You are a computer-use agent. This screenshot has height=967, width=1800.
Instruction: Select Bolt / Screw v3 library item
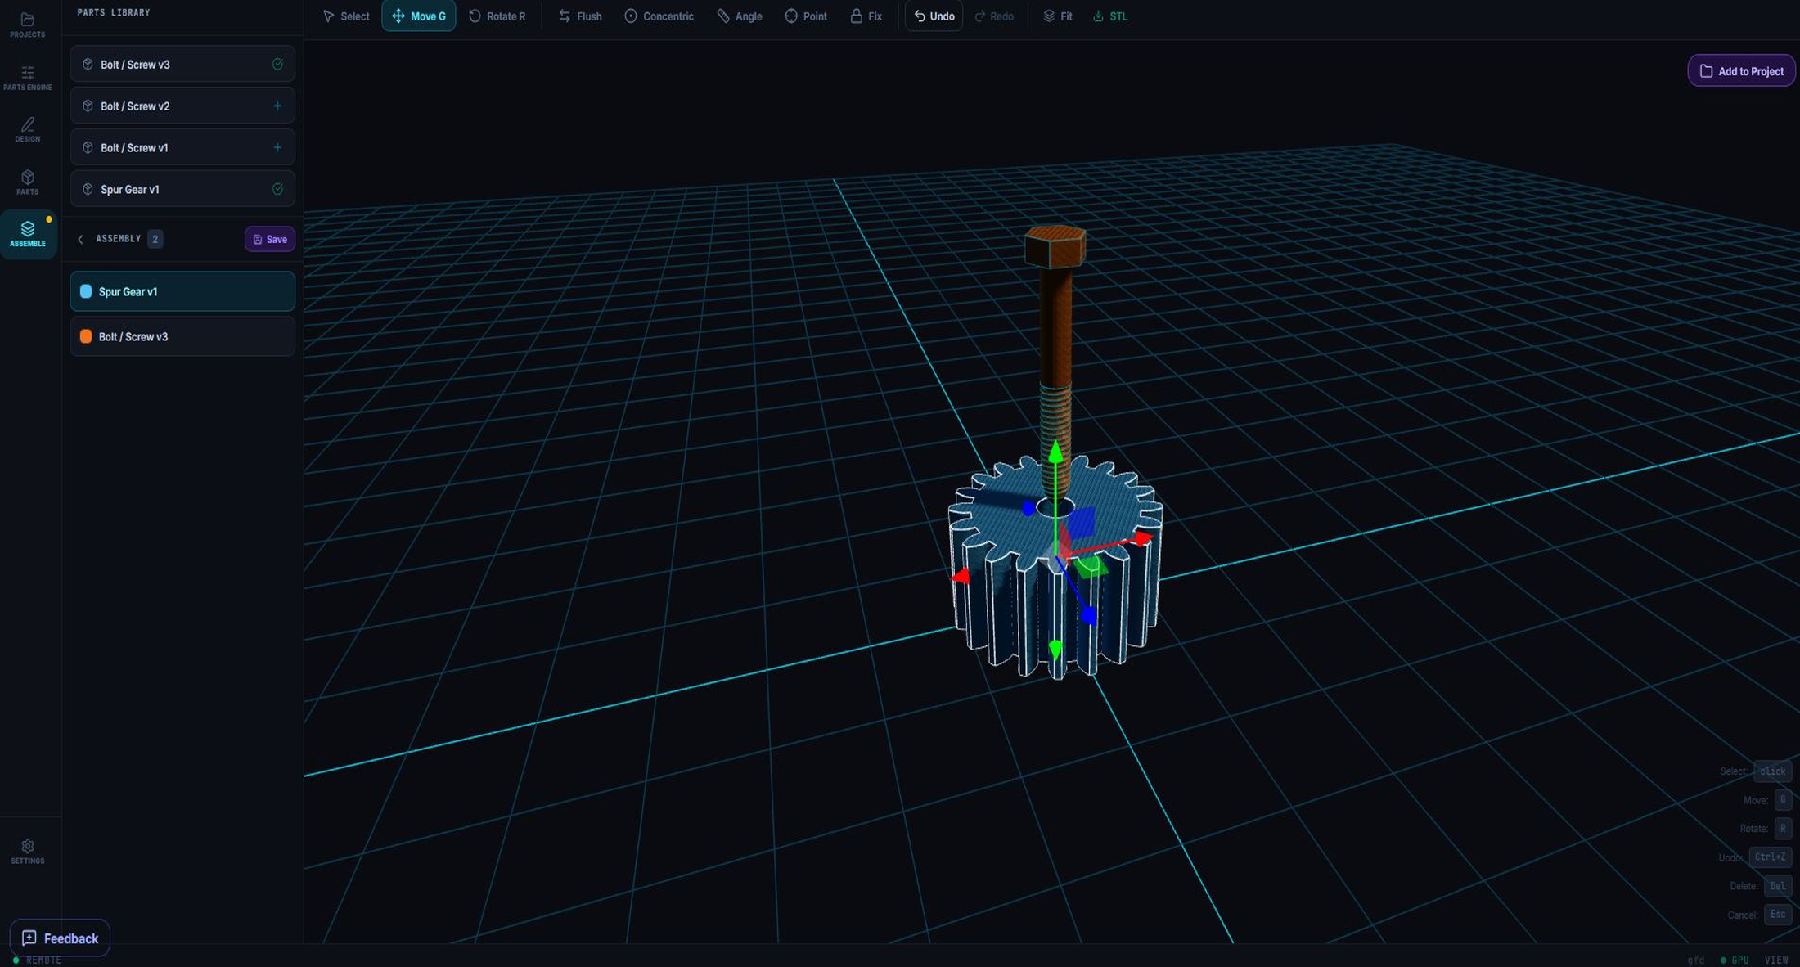tap(182, 64)
